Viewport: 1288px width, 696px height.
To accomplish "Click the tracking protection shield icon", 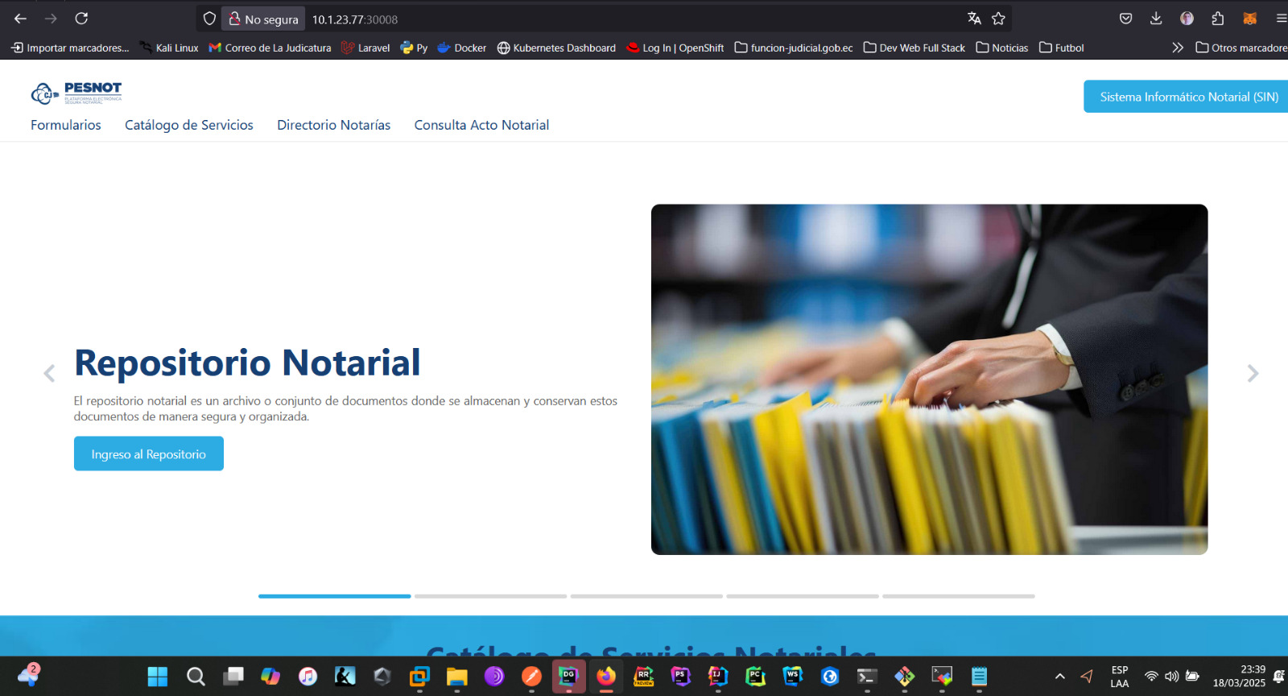I will coord(209,19).
